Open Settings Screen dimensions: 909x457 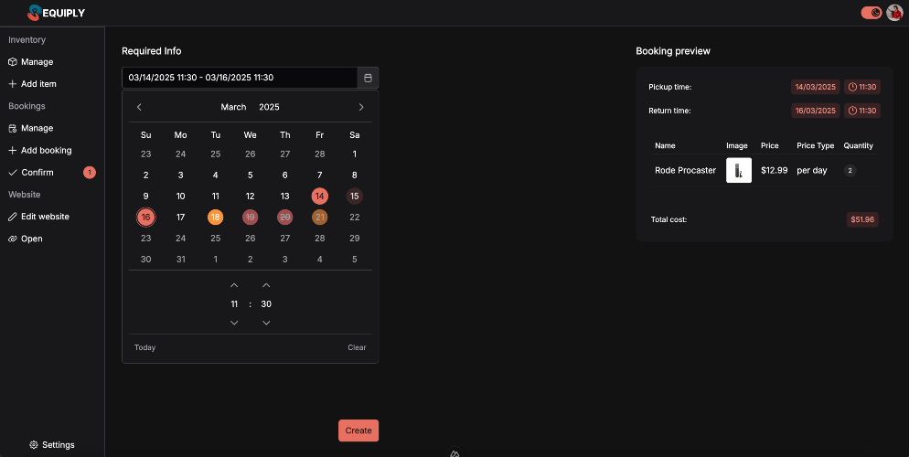[x=52, y=445]
